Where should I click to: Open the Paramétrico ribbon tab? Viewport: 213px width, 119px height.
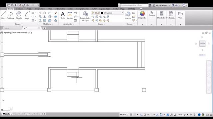pyautogui.click(x=40, y=9)
